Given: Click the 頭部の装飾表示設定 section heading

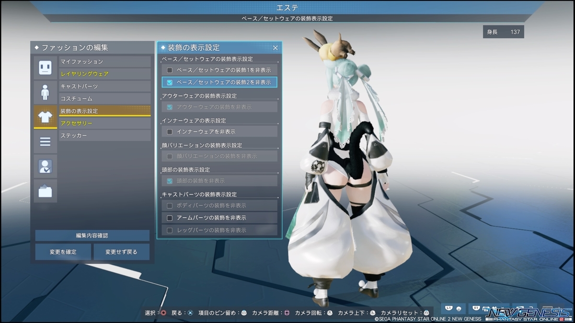Looking at the screenshot, I should tap(186, 170).
